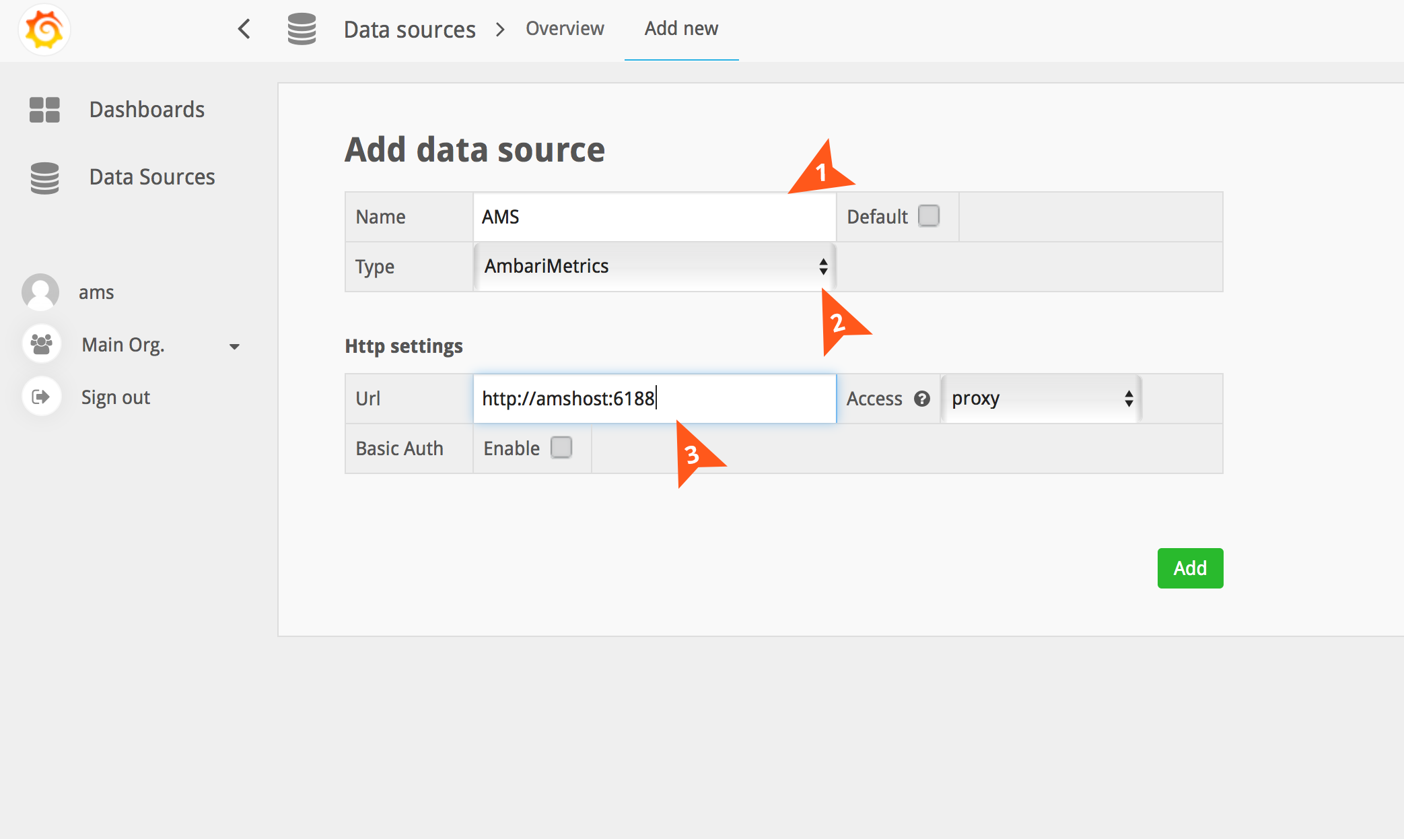Click the ams user avatar icon
The image size is (1404, 839).
point(40,292)
